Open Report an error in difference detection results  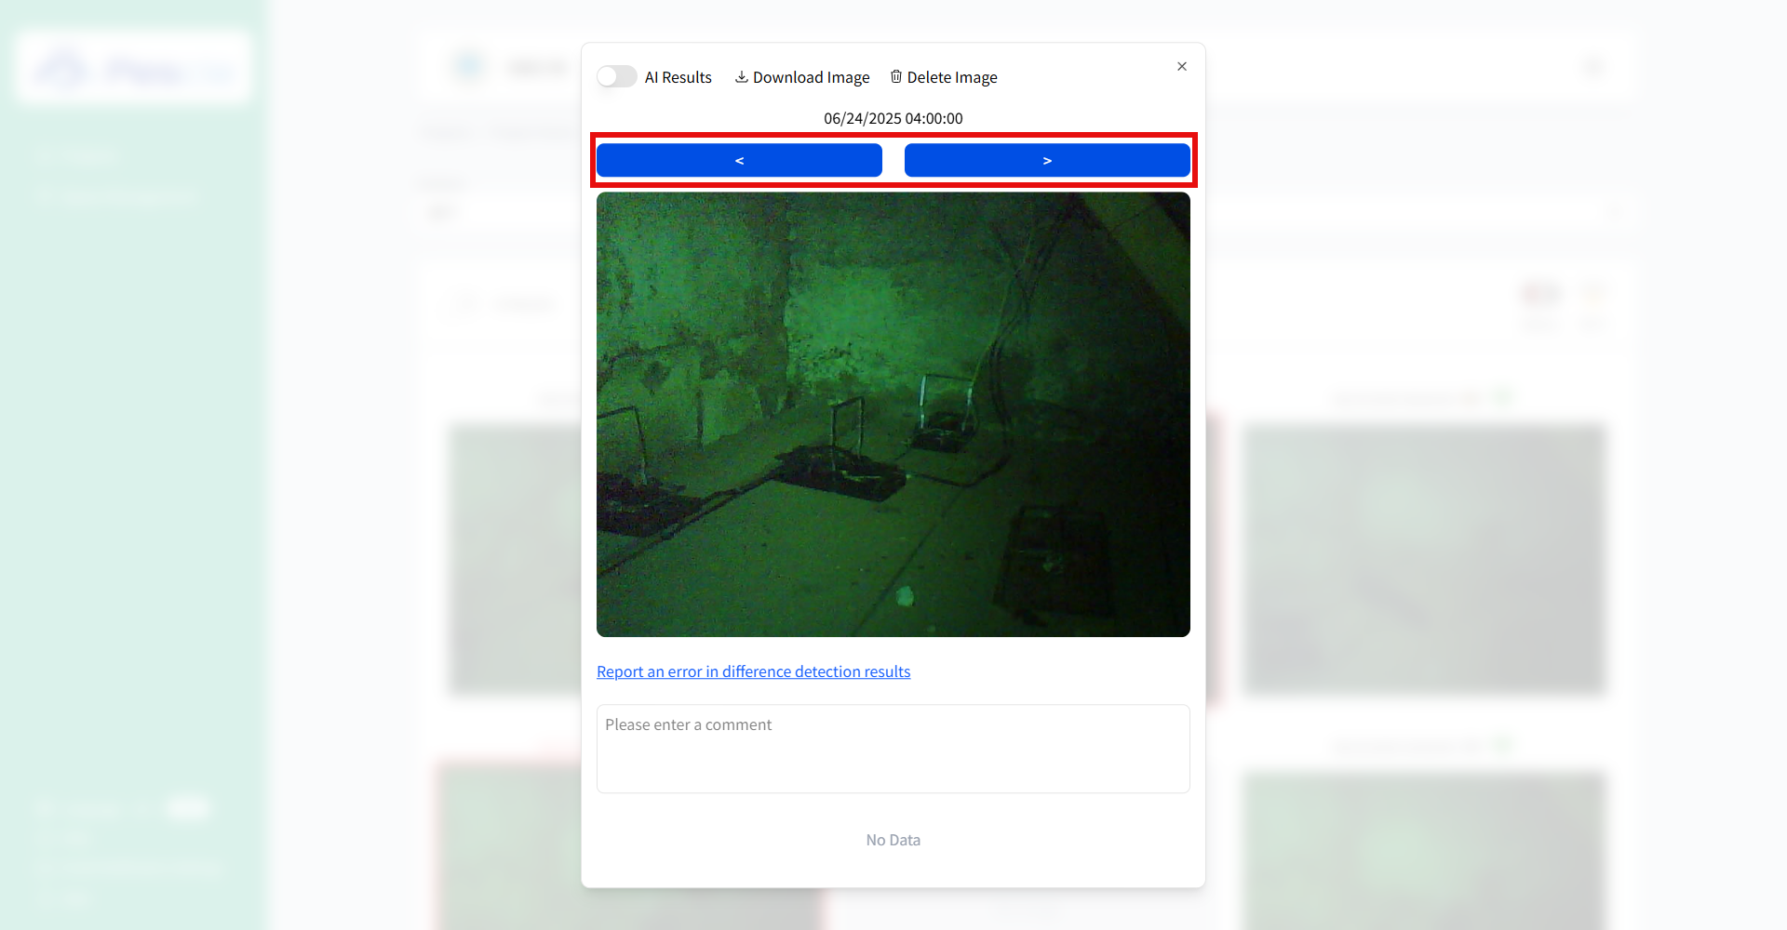click(753, 671)
